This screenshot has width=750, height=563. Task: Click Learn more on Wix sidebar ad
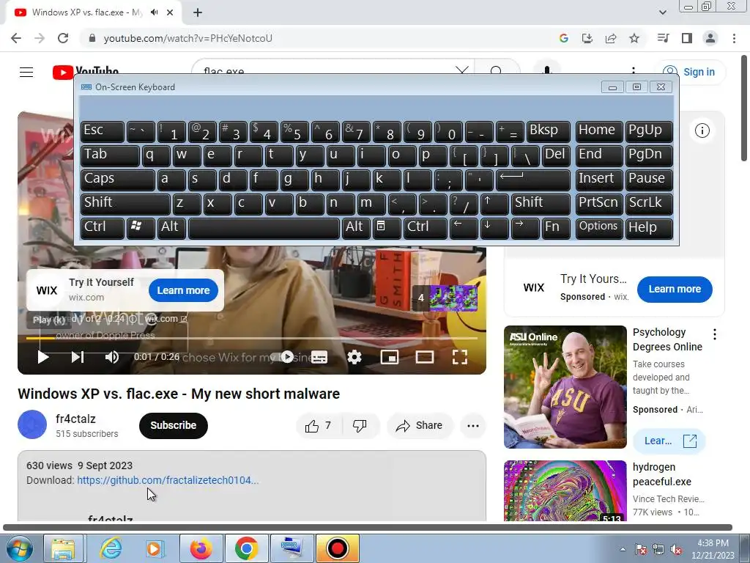pyautogui.click(x=675, y=289)
